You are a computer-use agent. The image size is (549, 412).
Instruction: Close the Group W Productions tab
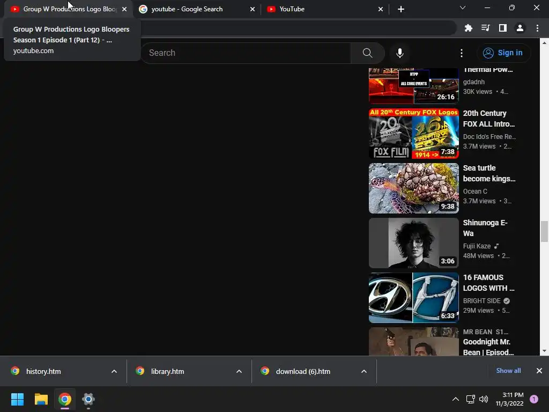(x=124, y=9)
